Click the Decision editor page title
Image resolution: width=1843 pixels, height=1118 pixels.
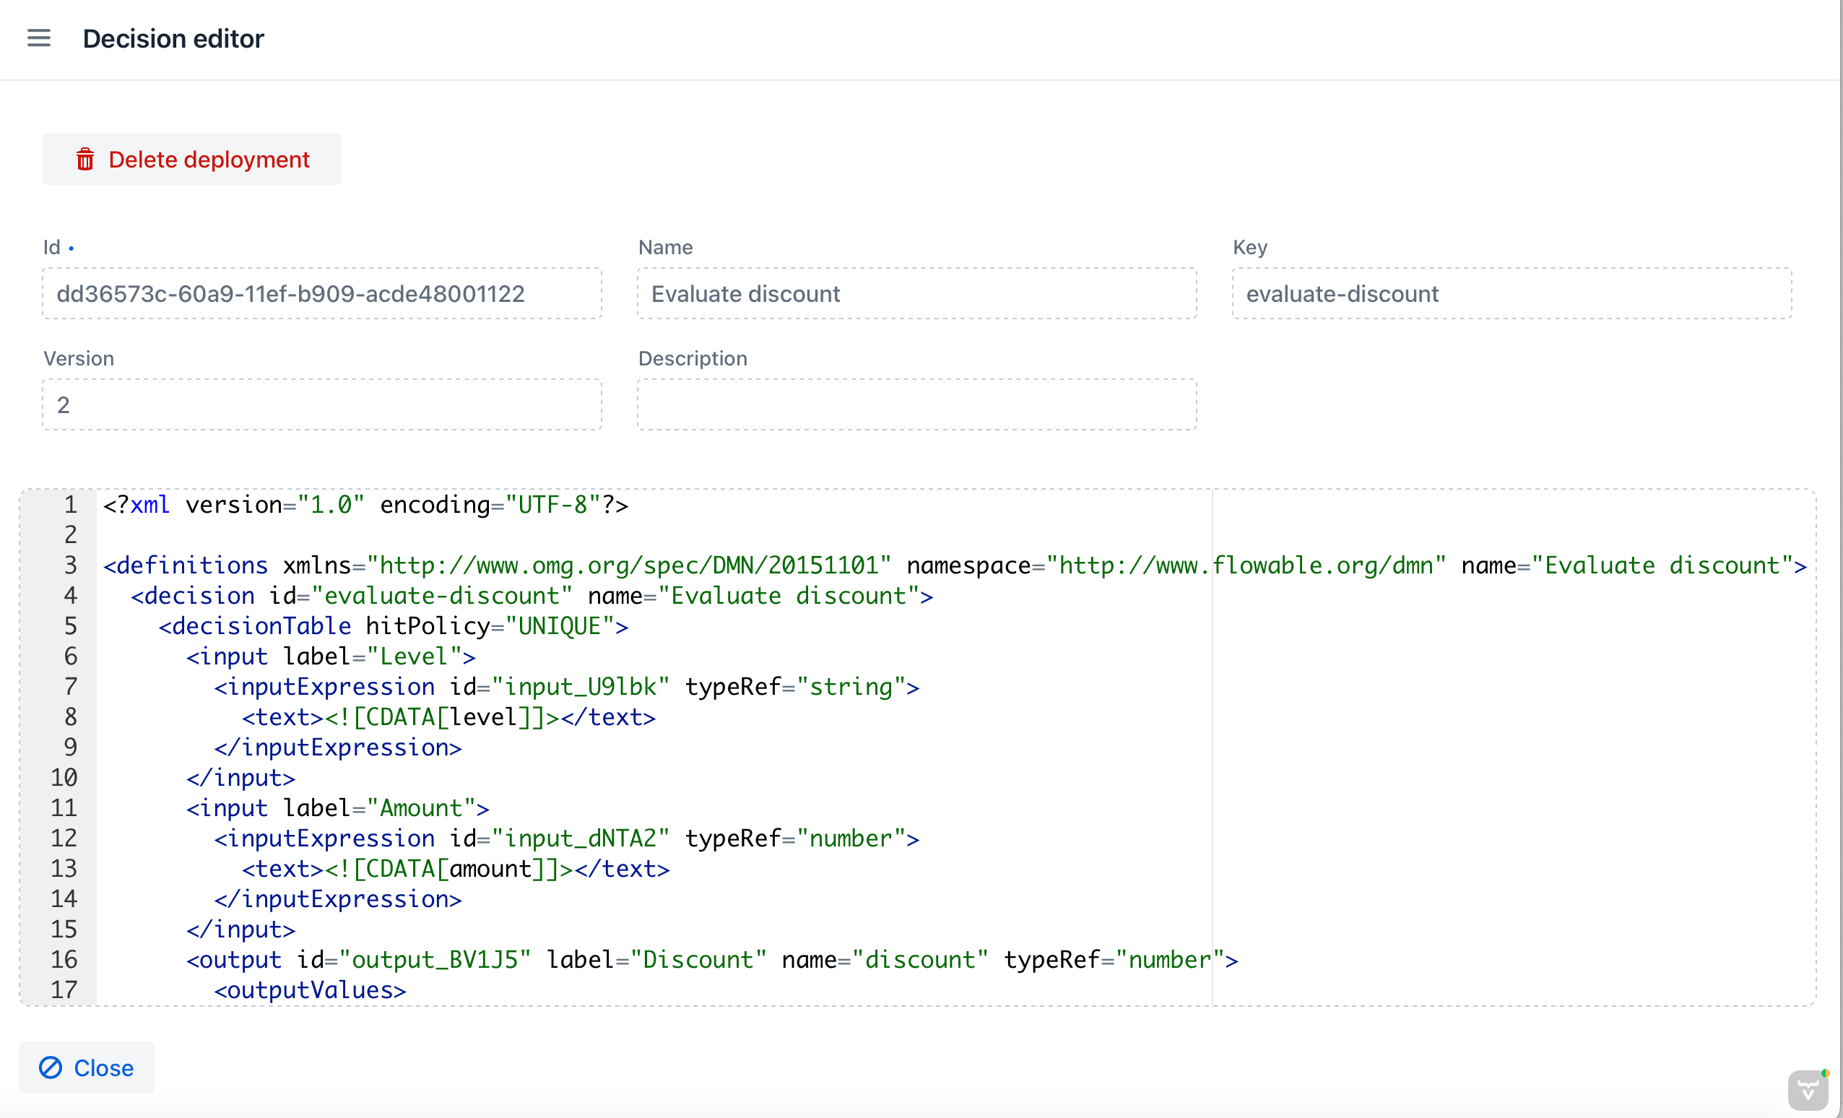point(173,38)
